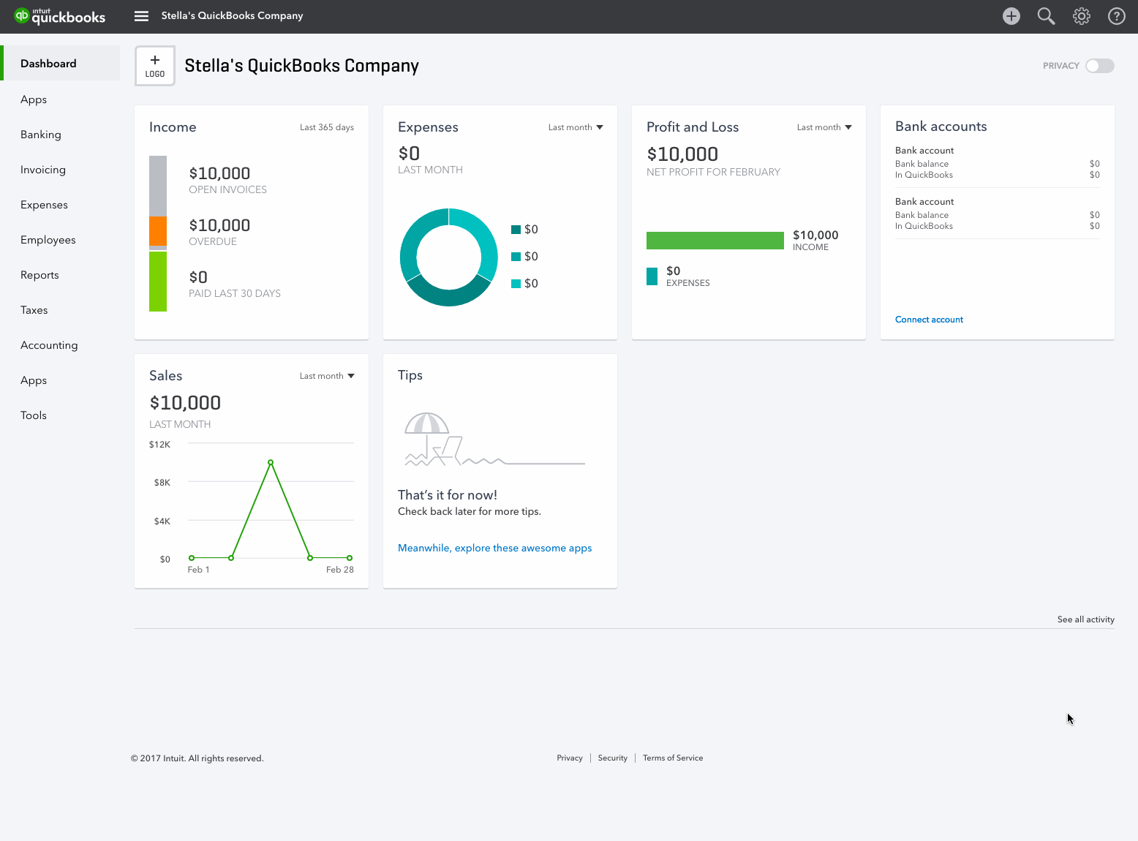Open Tools in the sidebar
1138x841 pixels.
click(34, 415)
